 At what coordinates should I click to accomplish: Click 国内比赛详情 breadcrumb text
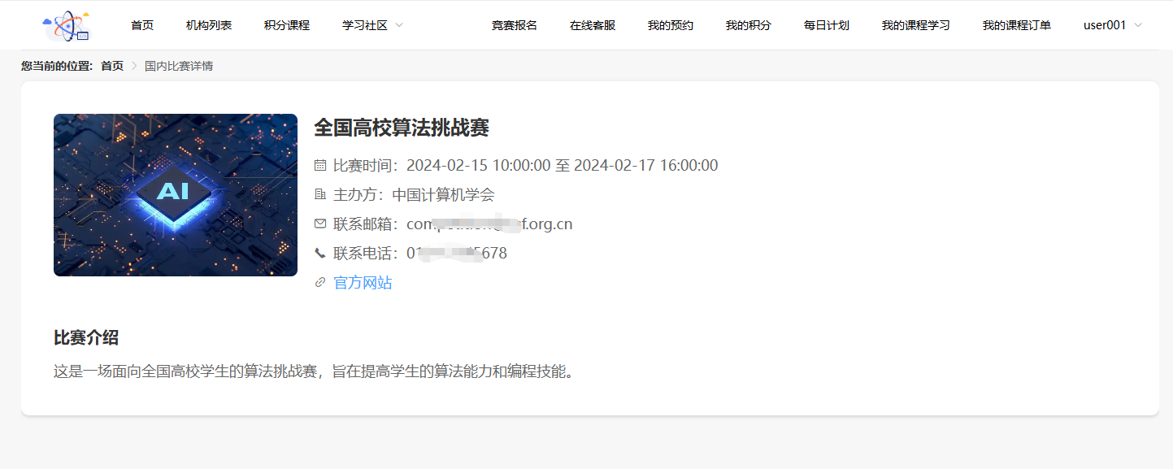click(179, 66)
